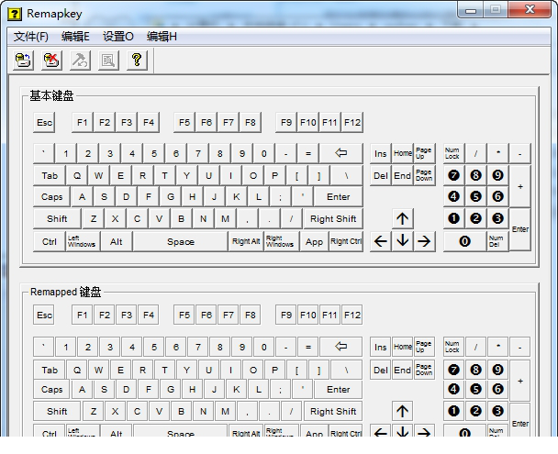The image size is (558, 454).
Task: Select Down arrow key on base keyboard
Action: coord(403,241)
